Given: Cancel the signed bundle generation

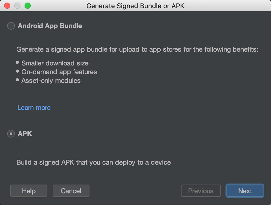Looking at the screenshot, I should [x=71, y=191].
